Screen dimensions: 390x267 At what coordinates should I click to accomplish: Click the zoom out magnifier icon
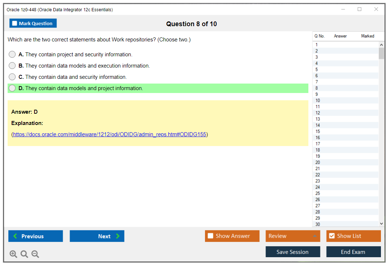tap(35, 254)
